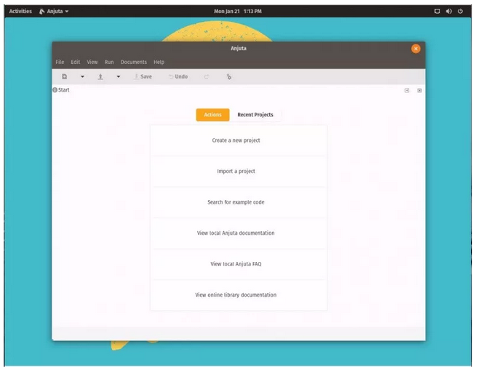Choose Create a new project

[239, 140]
